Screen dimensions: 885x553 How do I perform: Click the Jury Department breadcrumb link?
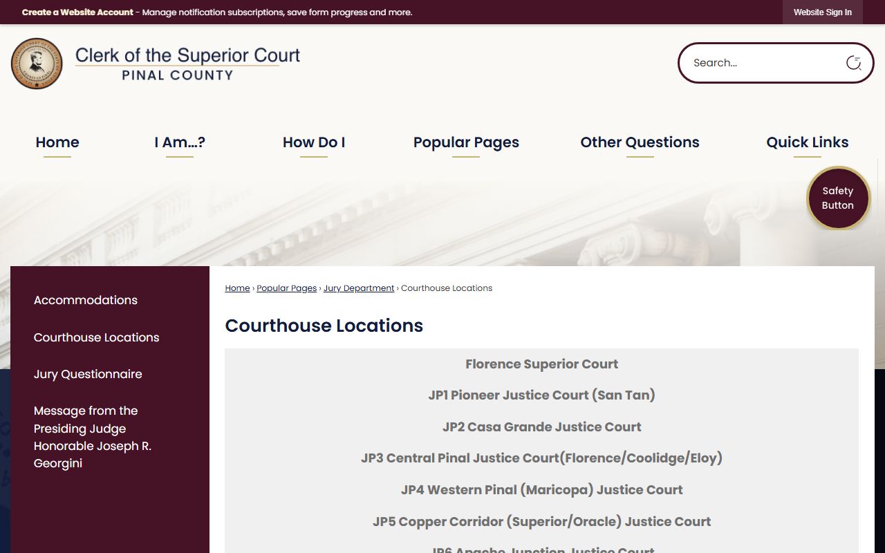(359, 288)
